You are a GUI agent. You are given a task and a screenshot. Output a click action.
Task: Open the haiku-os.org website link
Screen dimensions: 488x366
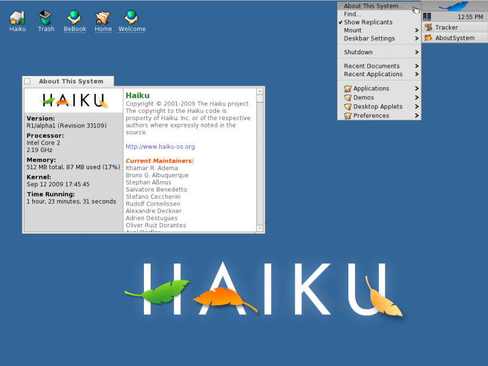160,146
